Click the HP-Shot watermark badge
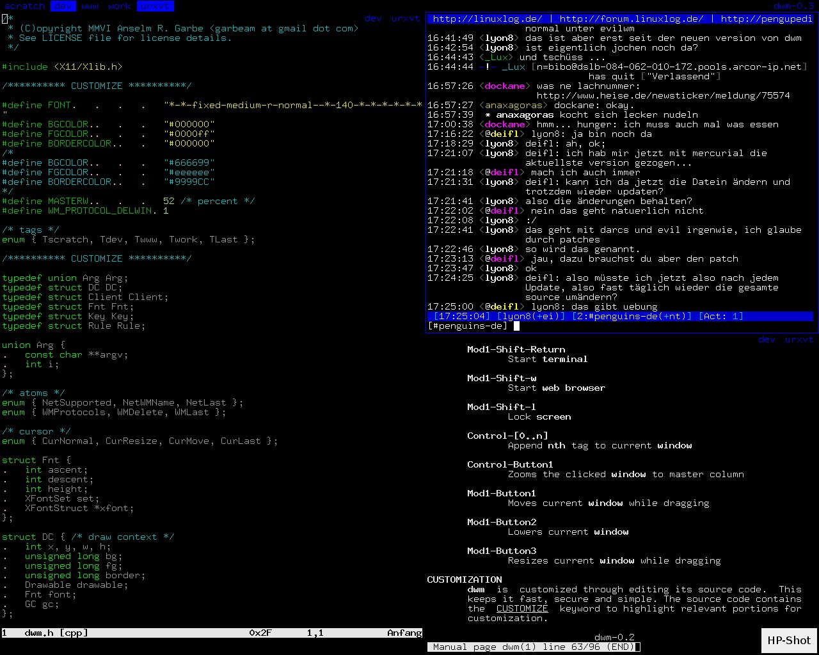819x655 pixels. pos(789,640)
